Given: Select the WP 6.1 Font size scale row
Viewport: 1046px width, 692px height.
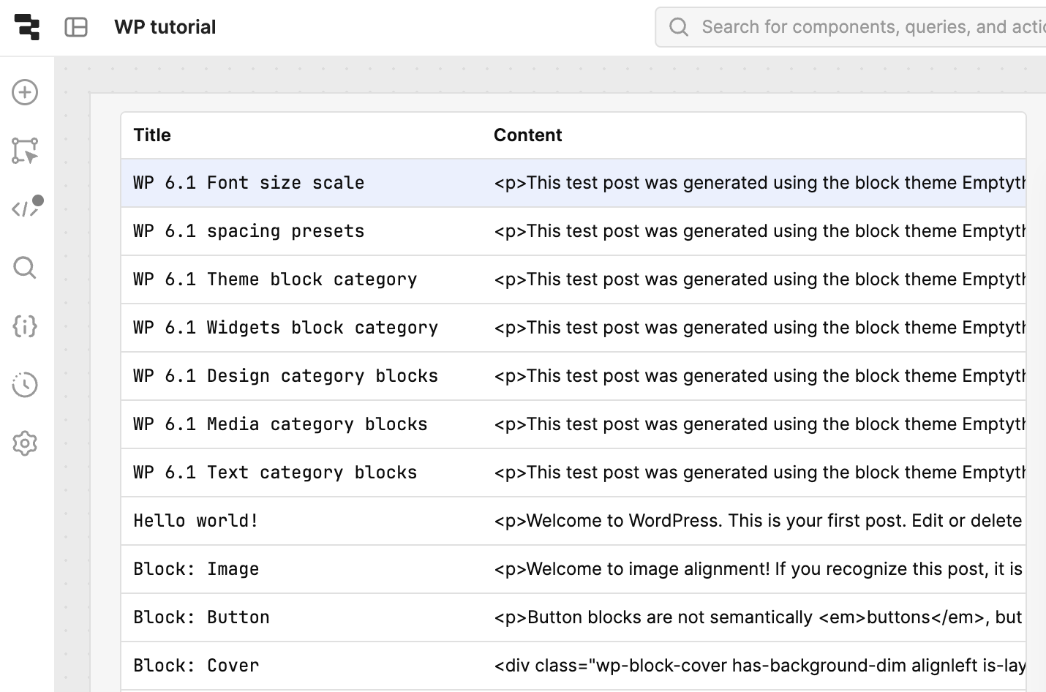Looking at the screenshot, I should 249,183.
